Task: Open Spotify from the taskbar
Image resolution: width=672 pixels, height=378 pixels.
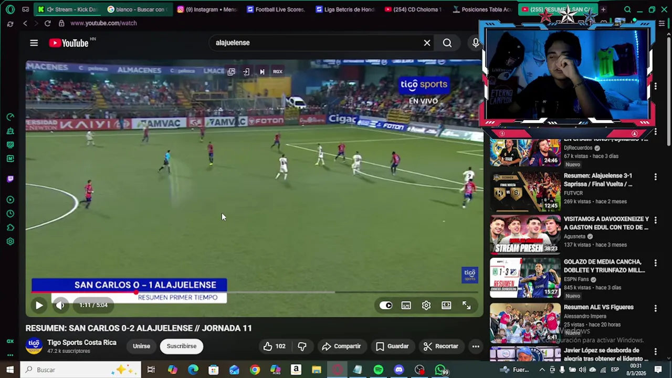Action: point(378,370)
